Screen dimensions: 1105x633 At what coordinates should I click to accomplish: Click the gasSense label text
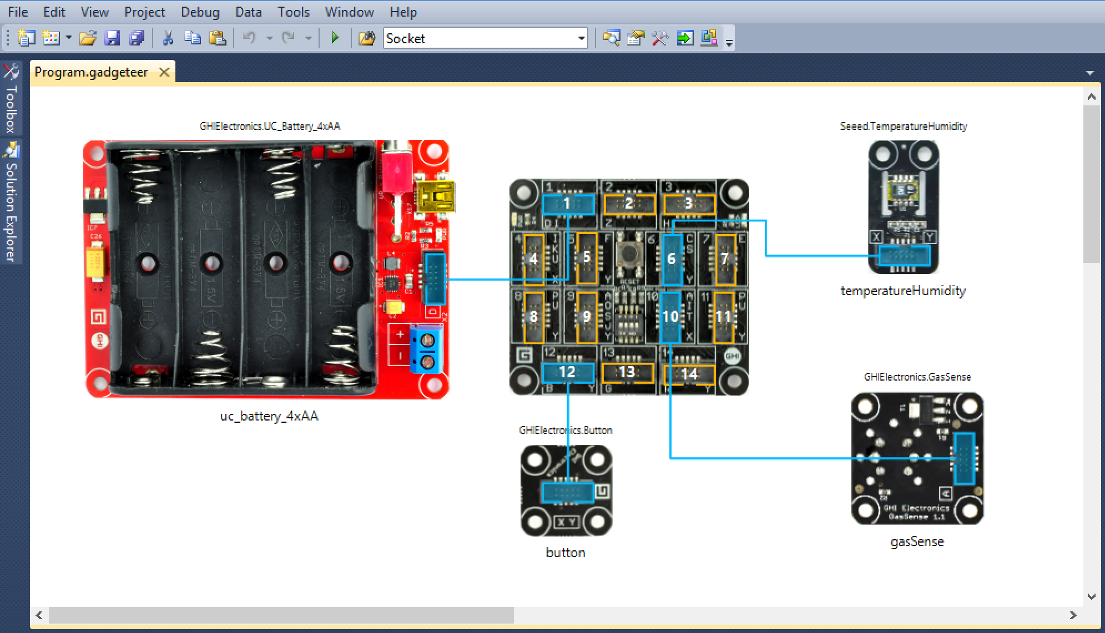917,541
